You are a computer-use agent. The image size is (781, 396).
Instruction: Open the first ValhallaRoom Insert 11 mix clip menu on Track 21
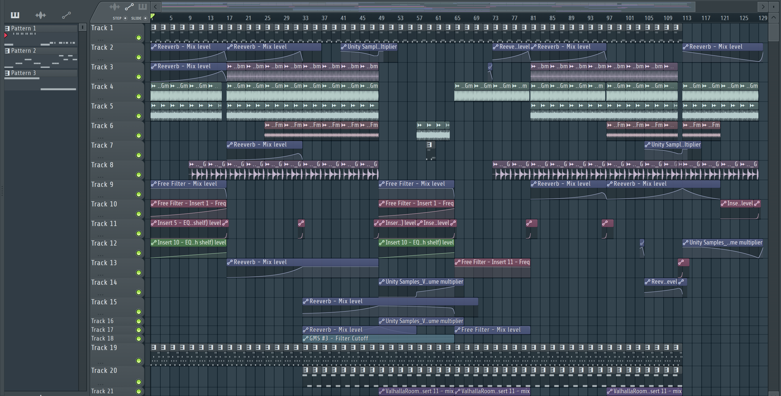coord(382,391)
